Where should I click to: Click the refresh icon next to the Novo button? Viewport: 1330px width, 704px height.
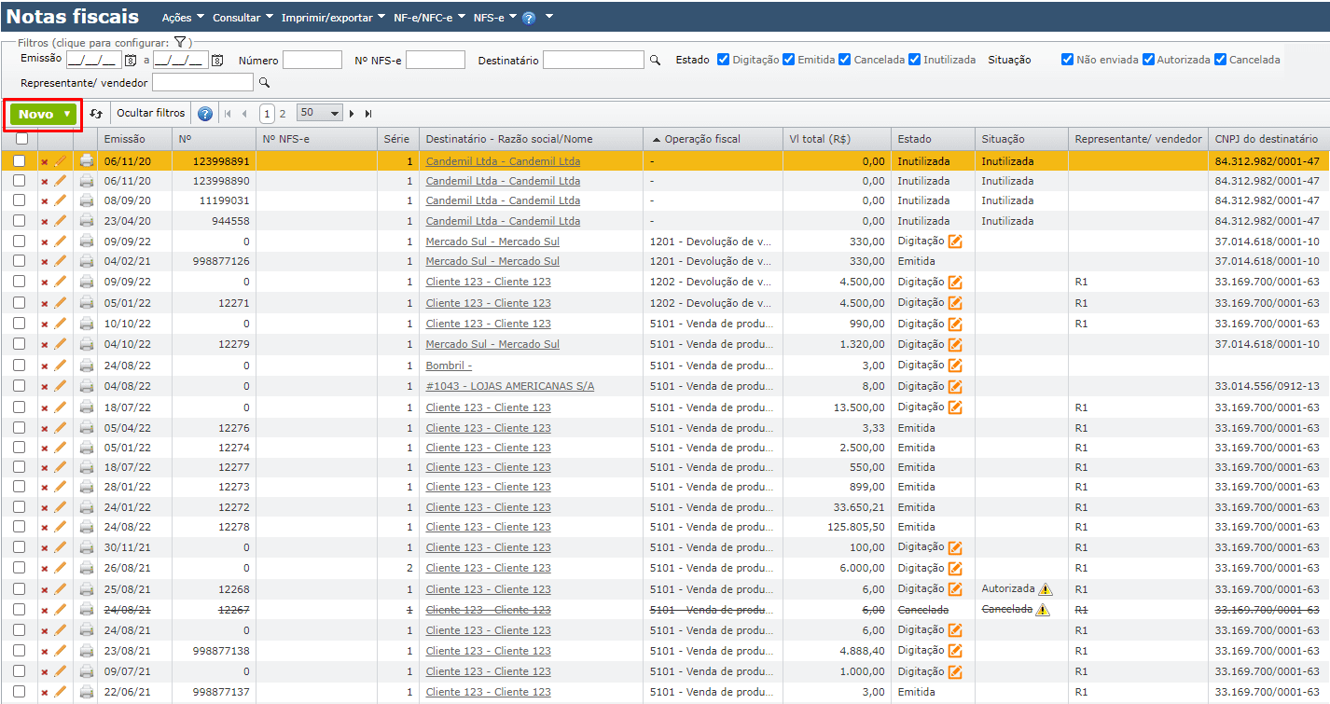[x=96, y=114]
